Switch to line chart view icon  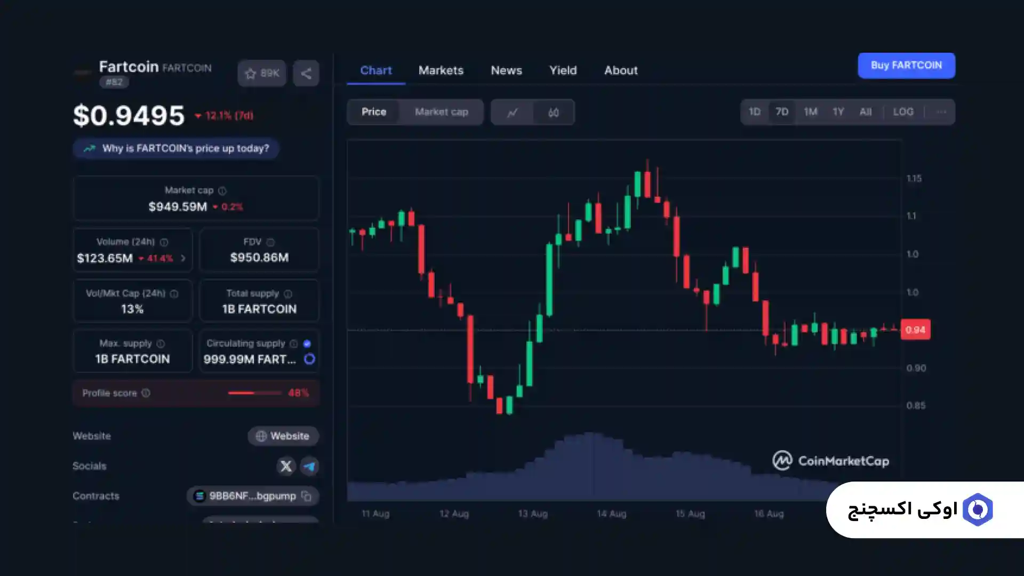512,112
